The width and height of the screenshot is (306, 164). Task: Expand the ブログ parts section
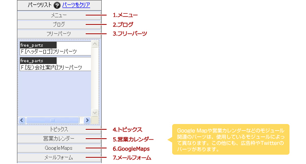(59, 24)
